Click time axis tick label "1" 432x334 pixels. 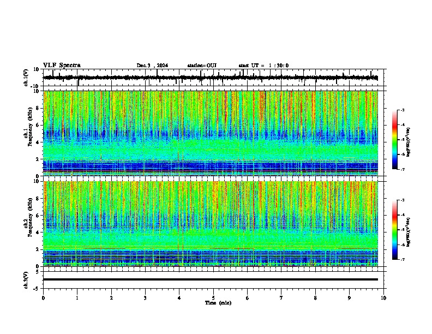(77, 298)
